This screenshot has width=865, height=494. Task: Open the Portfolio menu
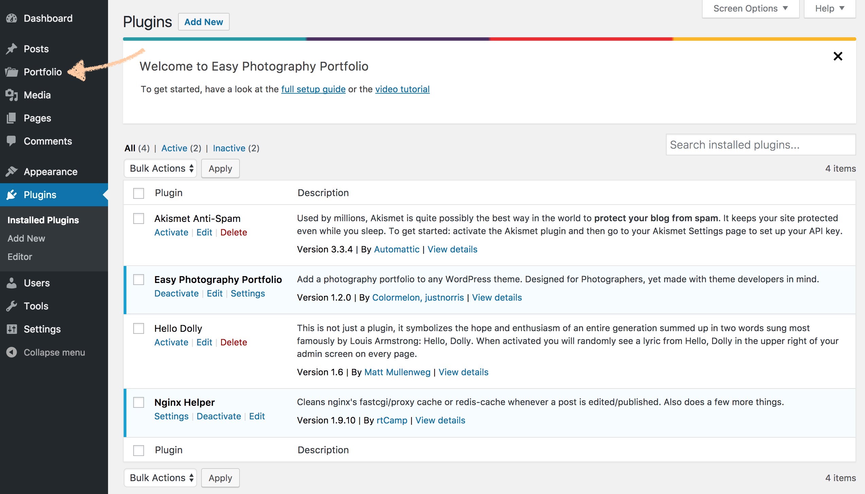[x=54, y=72]
